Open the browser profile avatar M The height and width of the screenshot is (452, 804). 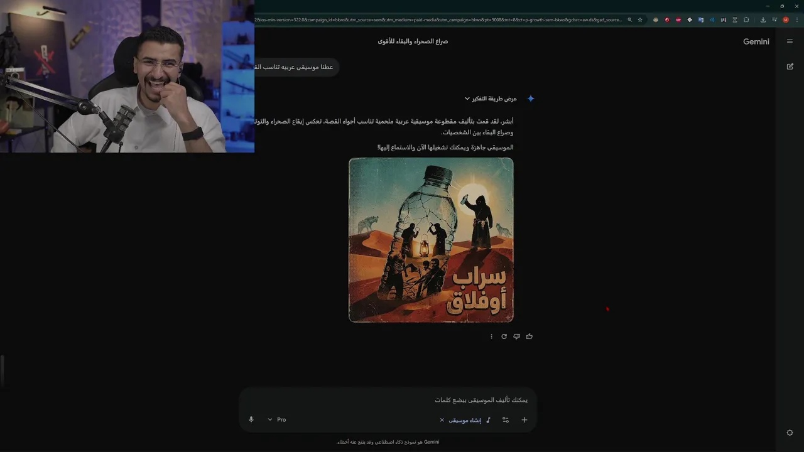click(x=786, y=19)
